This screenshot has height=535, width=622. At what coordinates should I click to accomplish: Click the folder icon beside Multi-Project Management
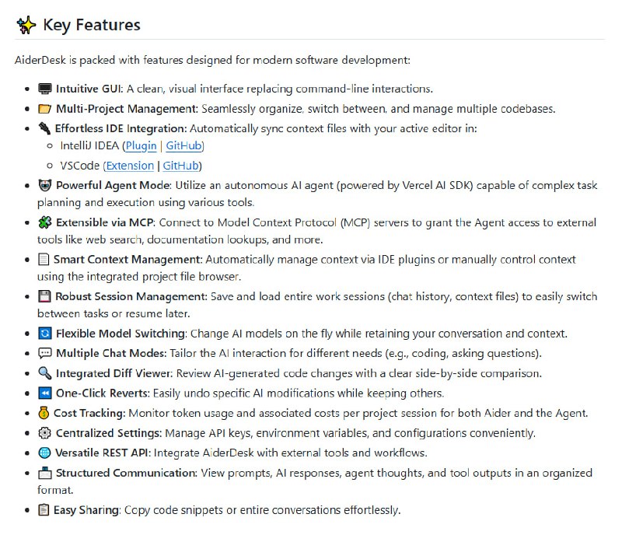coord(44,109)
